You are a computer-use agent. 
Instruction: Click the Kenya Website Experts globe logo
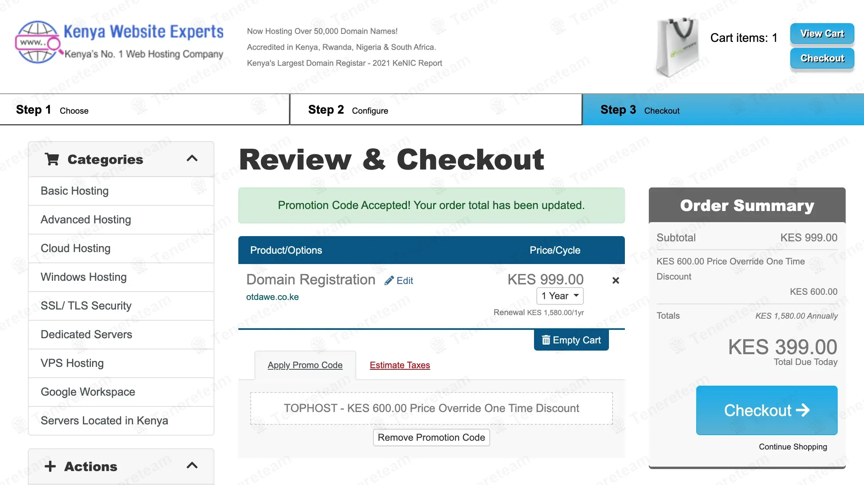coord(38,42)
